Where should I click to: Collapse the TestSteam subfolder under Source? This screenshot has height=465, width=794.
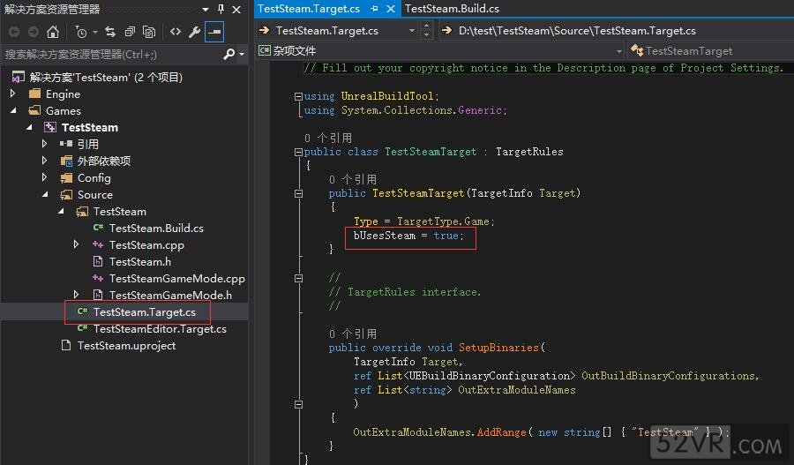(61, 211)
